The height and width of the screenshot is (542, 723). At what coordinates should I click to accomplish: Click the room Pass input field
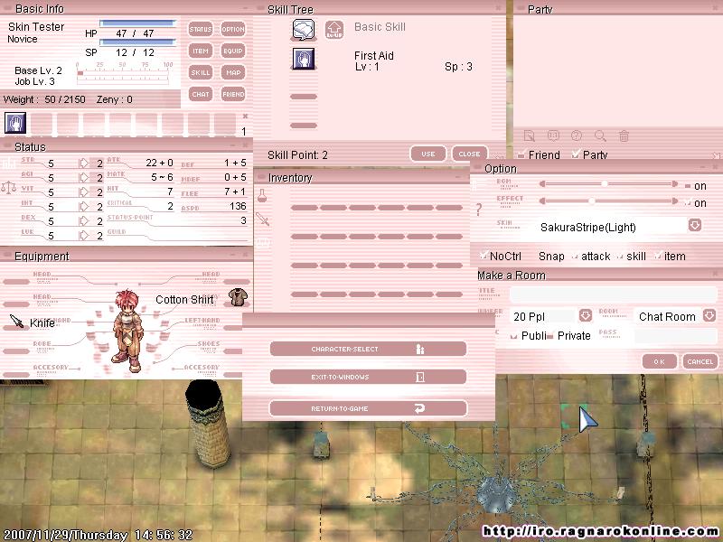(x=675, y=335)
